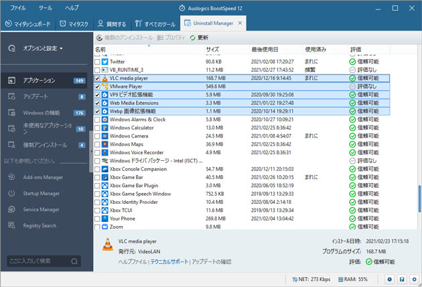The width and height of the screenshot is (422, 287).
Task: Click the search field in the sidebar
Action: point(40,260)
